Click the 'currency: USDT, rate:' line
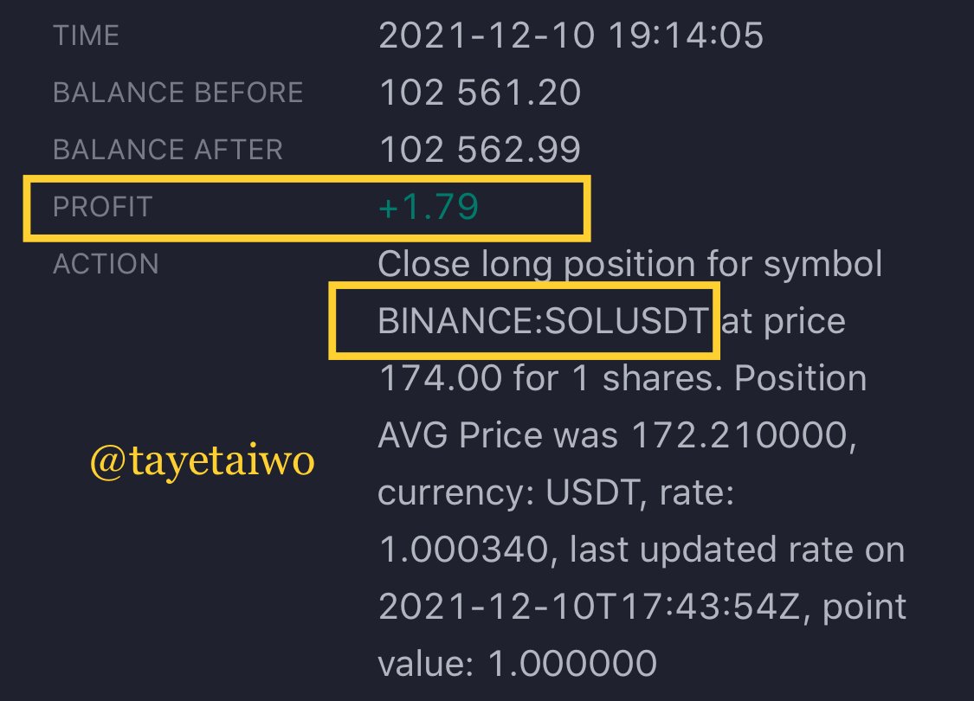 pos(556,493)
